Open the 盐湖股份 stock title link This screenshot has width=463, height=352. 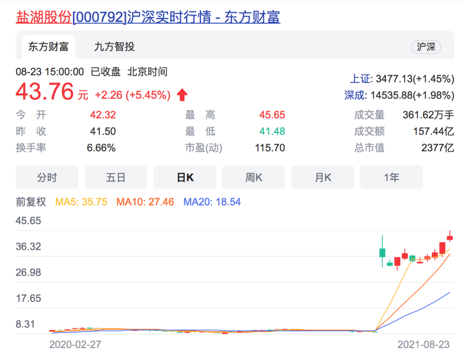point(148,17)
